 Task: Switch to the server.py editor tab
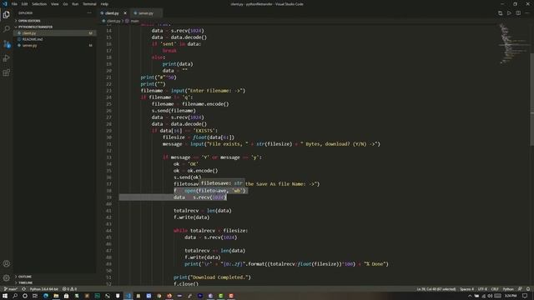tap(146, 13)
